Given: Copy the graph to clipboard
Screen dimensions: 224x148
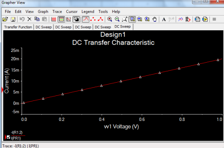Looking at the screenshot, I should pyautogui.click(x=37, y=19).
